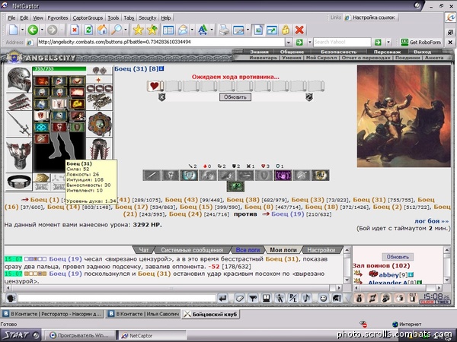Click the sword weapon slot
The image size is (457, 342).
coord(18,126)
